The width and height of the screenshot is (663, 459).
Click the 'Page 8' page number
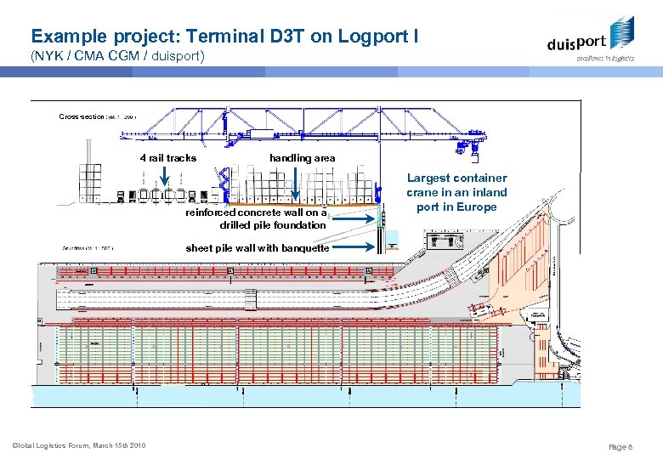tap(620, 447)
